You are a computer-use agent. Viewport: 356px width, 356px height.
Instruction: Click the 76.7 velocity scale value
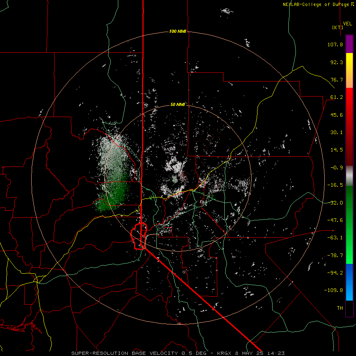pyautogui.click(x=337, y=80)
